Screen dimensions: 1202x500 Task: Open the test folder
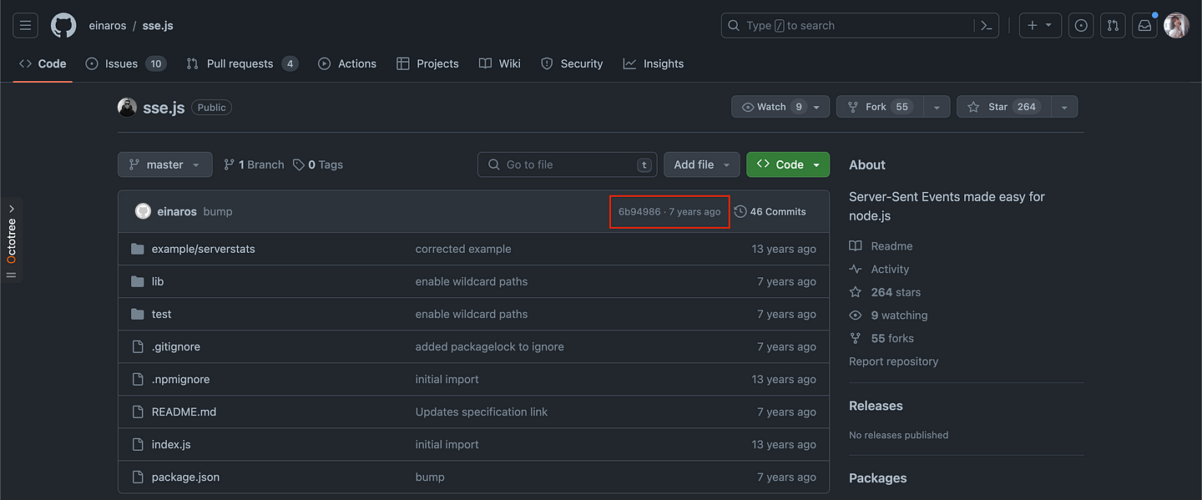click(161, 314)
